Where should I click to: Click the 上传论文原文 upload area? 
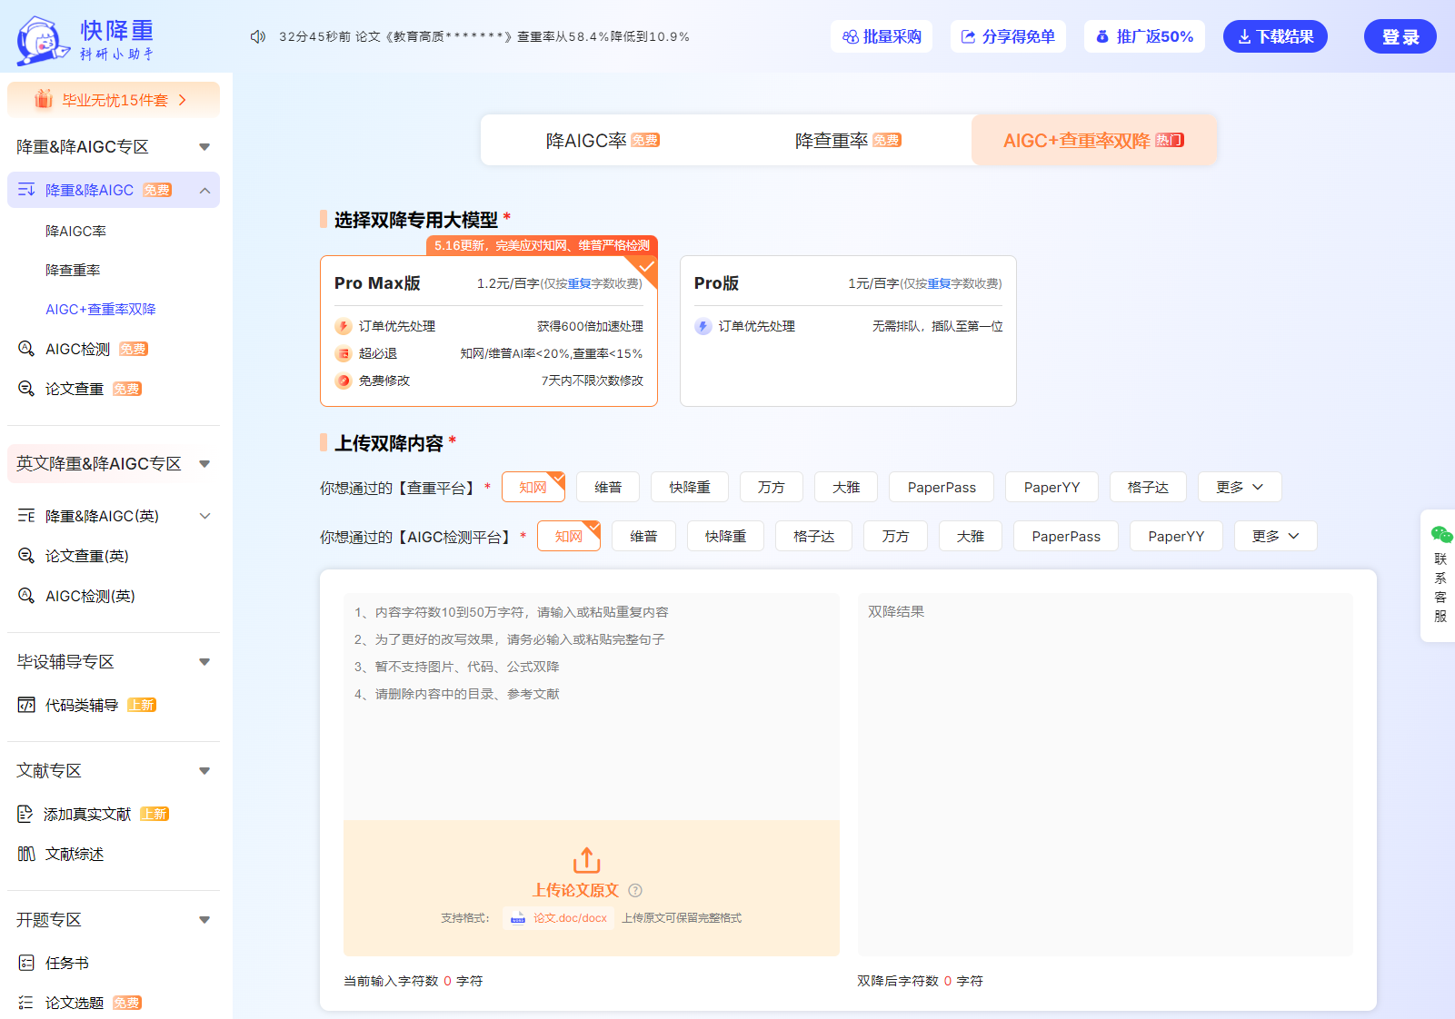click(592, 888)
